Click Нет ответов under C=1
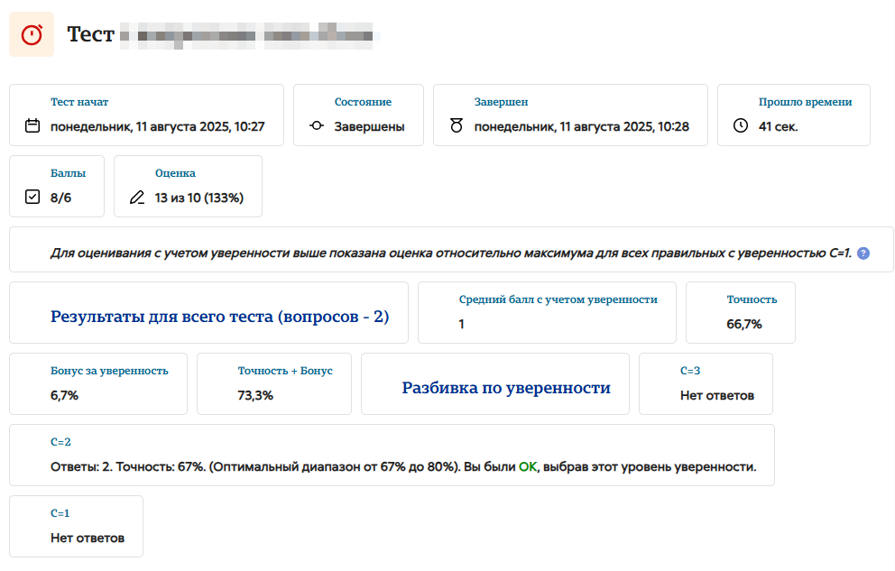 88,538
